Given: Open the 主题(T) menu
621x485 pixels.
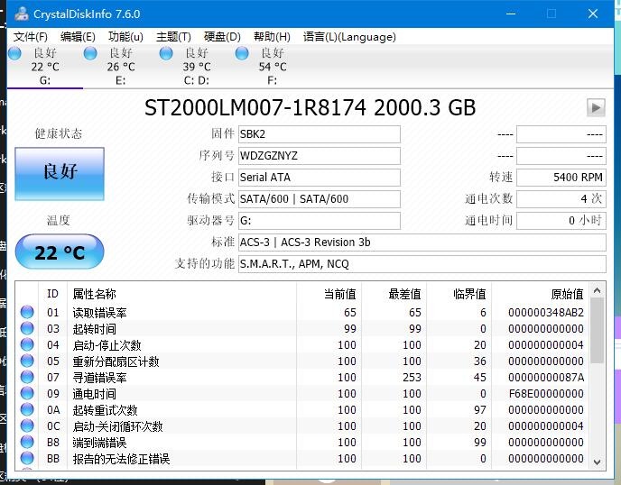Looking at the screenshot, I should [173, 37].
